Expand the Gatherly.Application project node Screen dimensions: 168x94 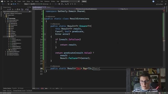click(6, 20)
